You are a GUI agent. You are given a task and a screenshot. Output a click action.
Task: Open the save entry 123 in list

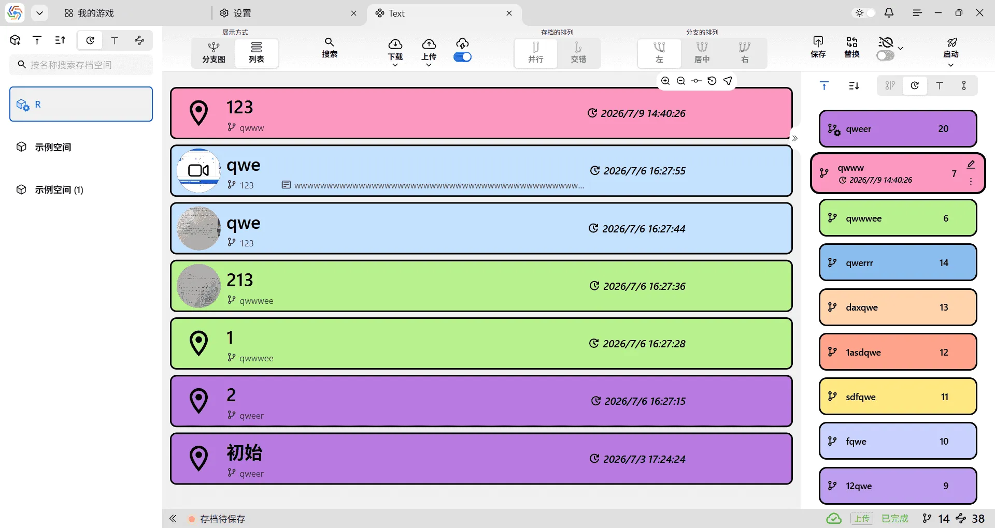[x=481, y=113]
